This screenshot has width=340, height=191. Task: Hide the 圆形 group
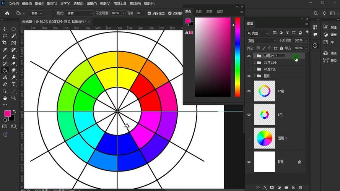249,76
